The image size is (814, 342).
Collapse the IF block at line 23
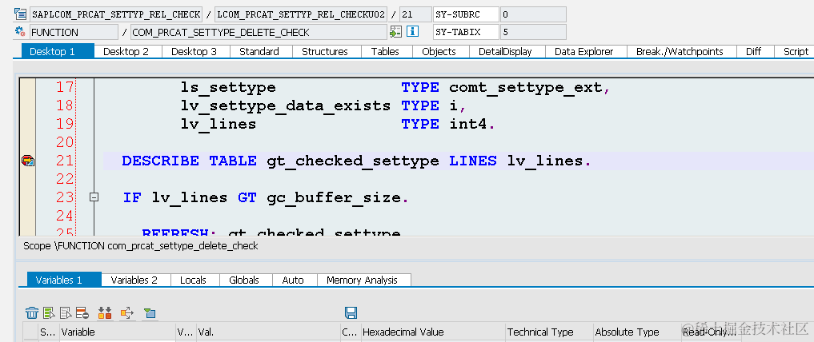click(94, 197)
